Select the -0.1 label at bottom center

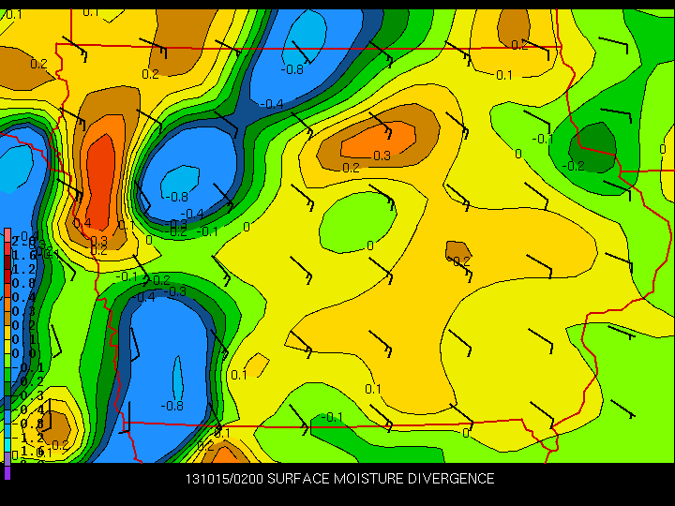pyautogui.click(x=332, y=417)
